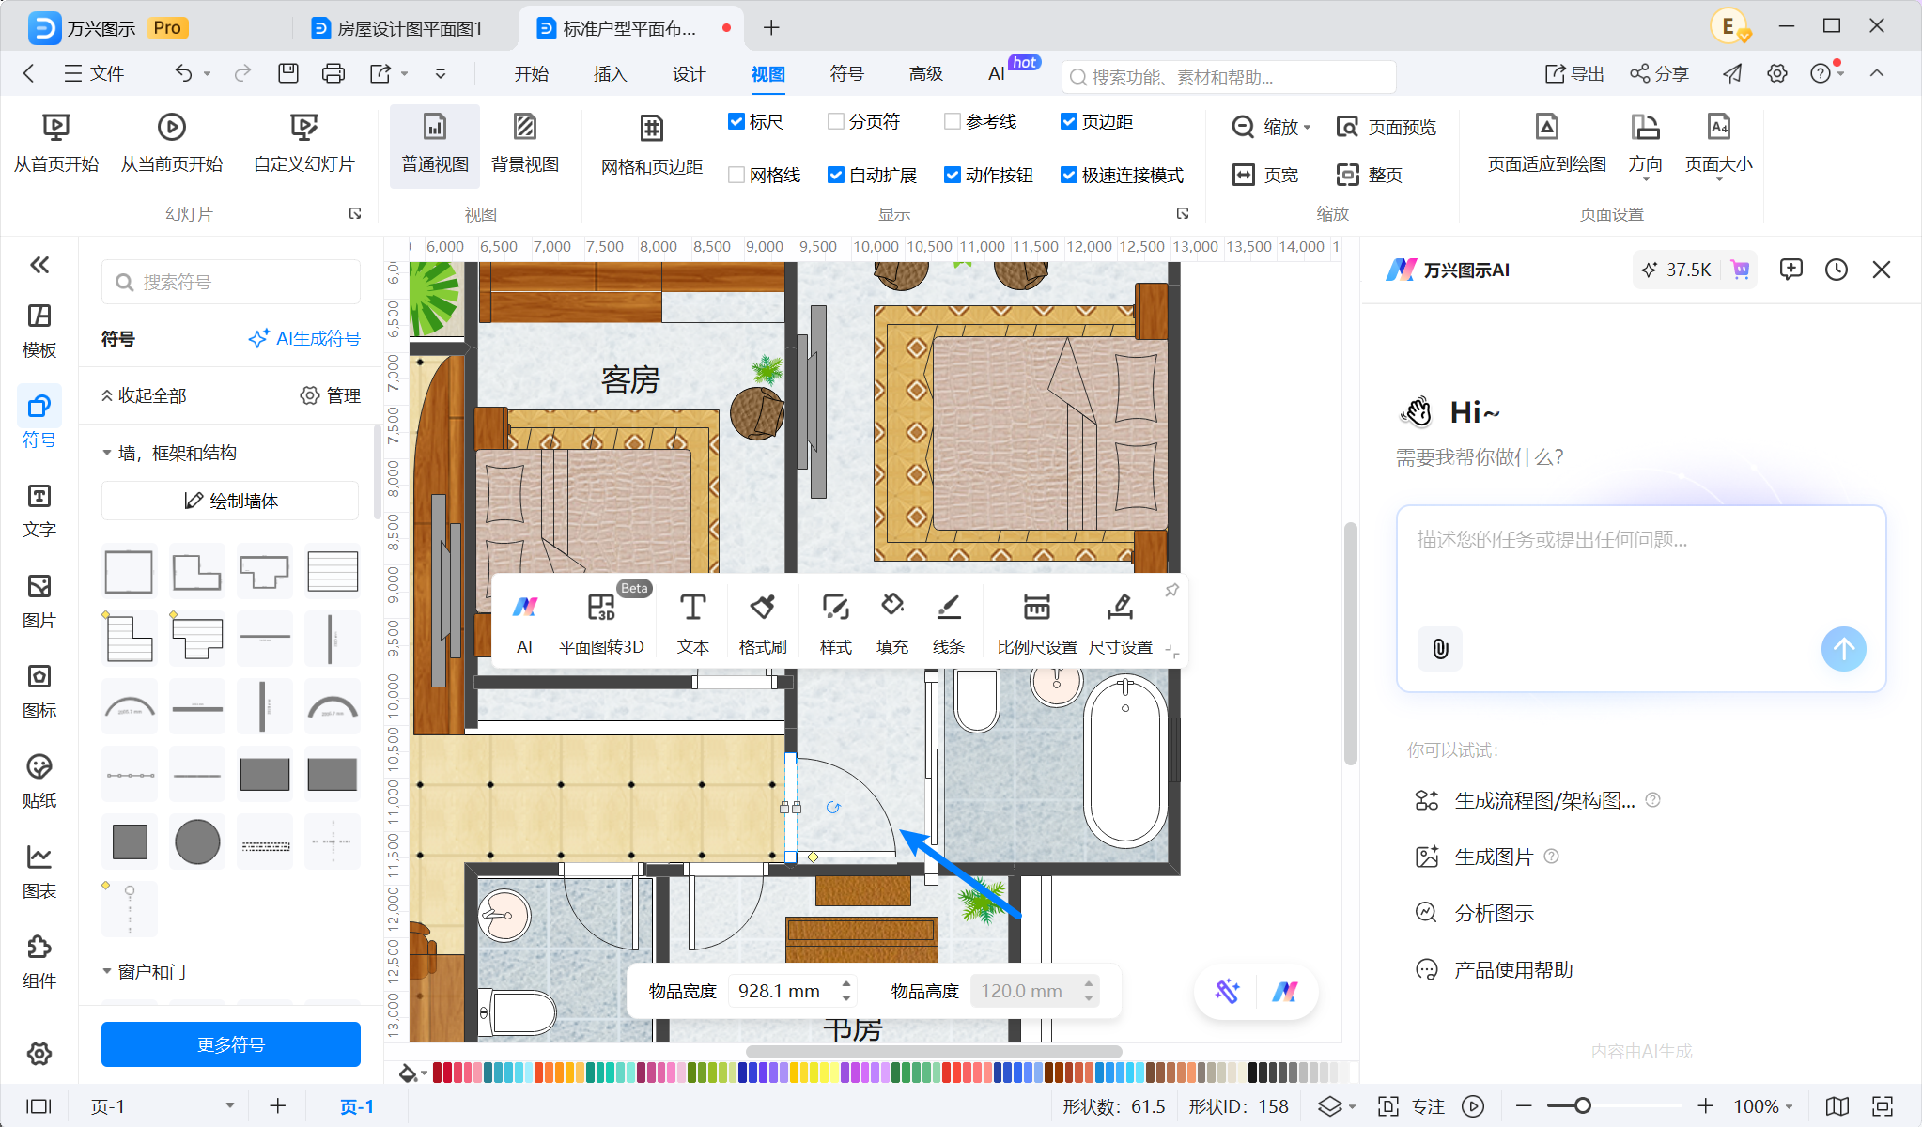Click the save icon in top toolbar

(x=288, y=73)
